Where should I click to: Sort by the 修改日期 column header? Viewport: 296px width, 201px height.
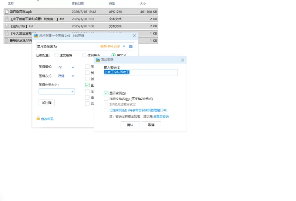(78, 3)
